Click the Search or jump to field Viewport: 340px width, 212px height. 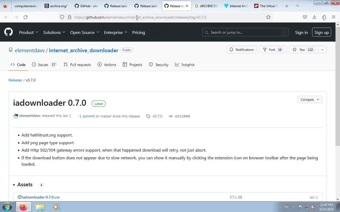245,32
